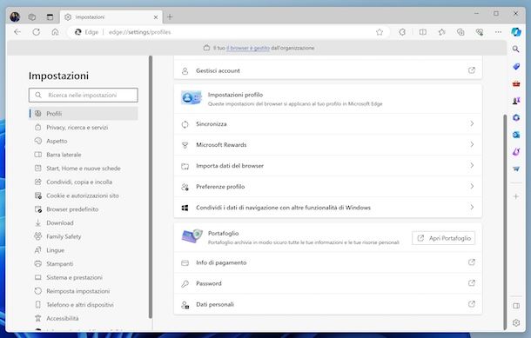The image size is (531, 338).
Task: Open the Accessibilità settings section
Action: [84, 318]
